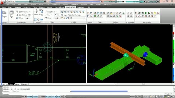Click the layer 0 color square
Viewport: 175px width, 98px height.
pyautogui.click(x=69, y=18)
